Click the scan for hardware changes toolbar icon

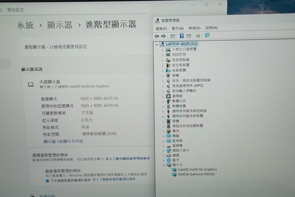click(198, 36)
